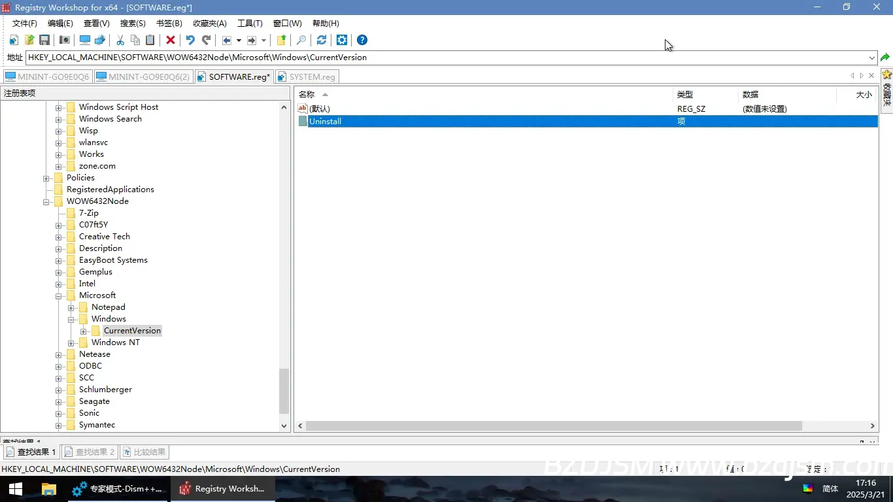
Task: Select the 7-Zip tree key
Action: tap(88, 213)
